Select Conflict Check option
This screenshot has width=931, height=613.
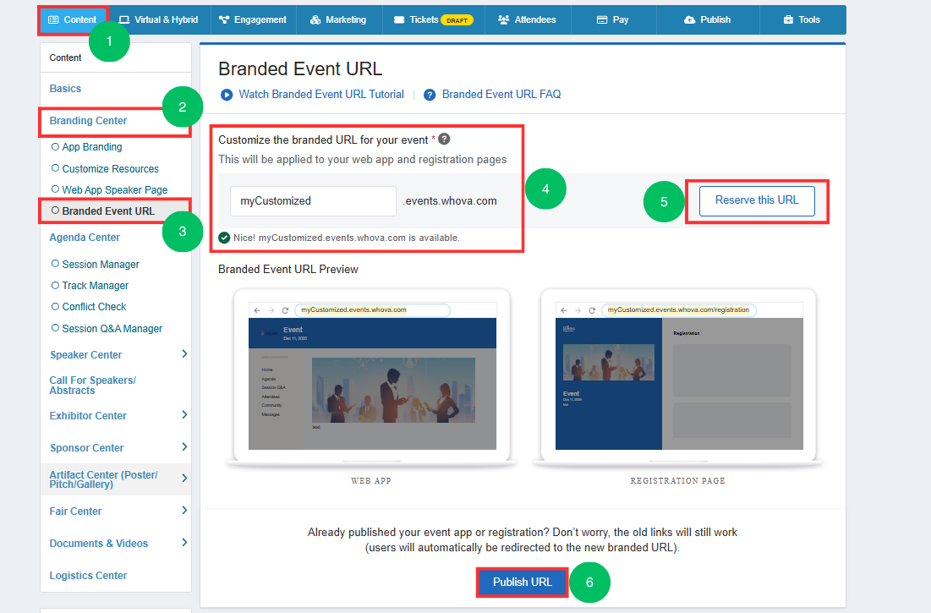click(x=94, y=307)
